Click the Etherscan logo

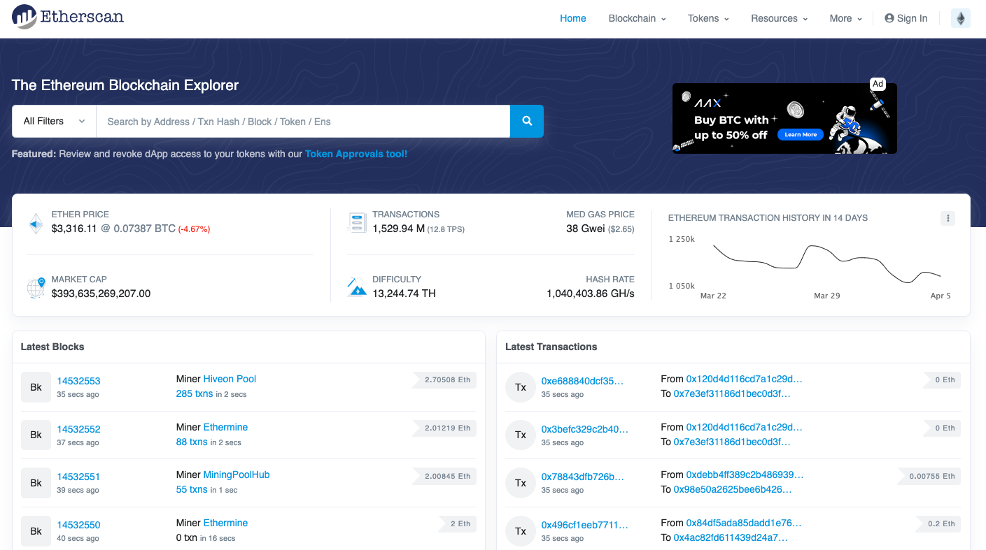68,17
